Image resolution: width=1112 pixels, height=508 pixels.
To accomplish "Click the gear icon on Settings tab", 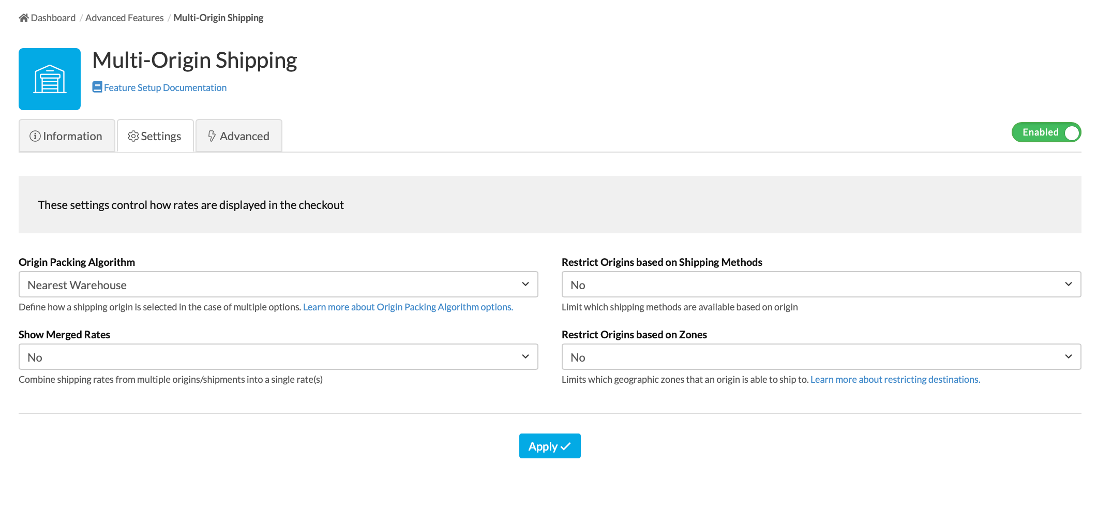I will coord(133,136).
